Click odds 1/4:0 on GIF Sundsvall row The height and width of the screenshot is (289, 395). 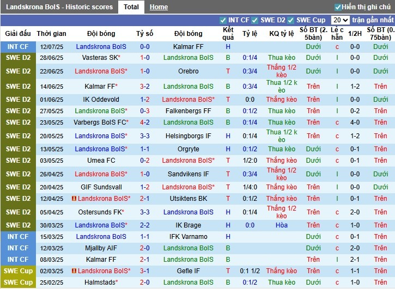(x=250, y=187)
